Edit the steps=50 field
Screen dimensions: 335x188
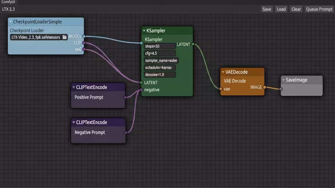point(160,46)
